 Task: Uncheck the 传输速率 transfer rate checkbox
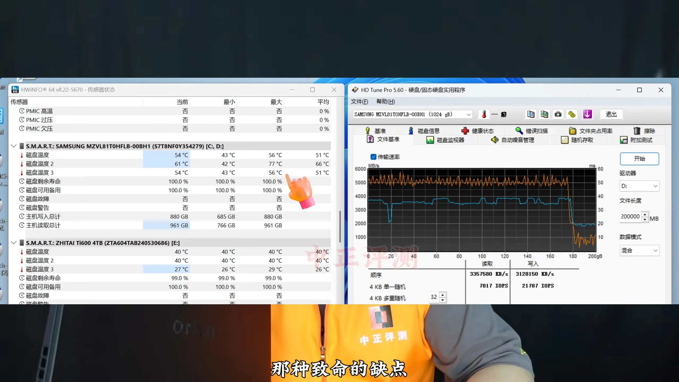coord(373,157)
